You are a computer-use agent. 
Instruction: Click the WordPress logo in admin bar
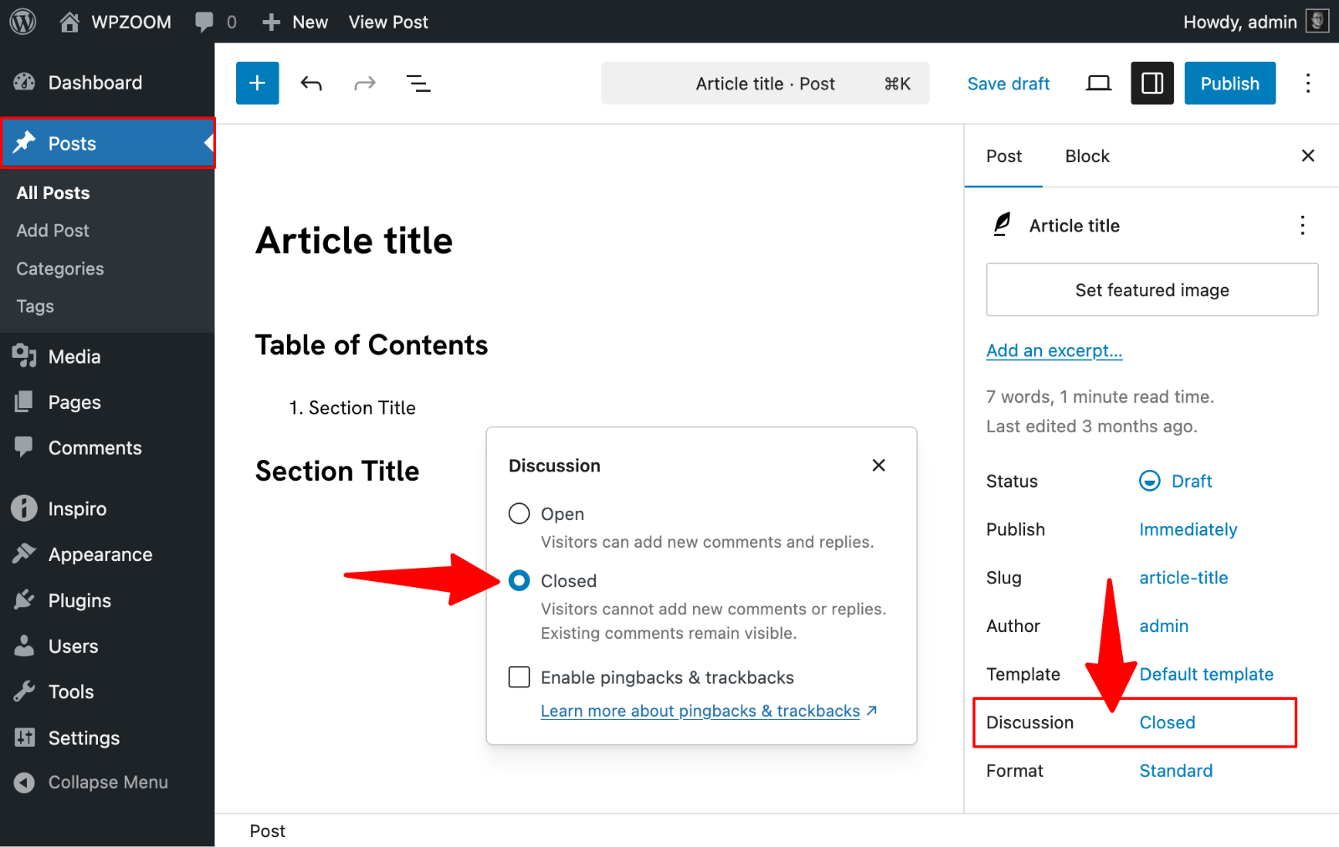tap(23, 22)
